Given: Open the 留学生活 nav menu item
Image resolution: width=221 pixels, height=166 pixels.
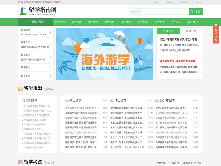Looking at the screenshot, I should (x=126, y=22).
